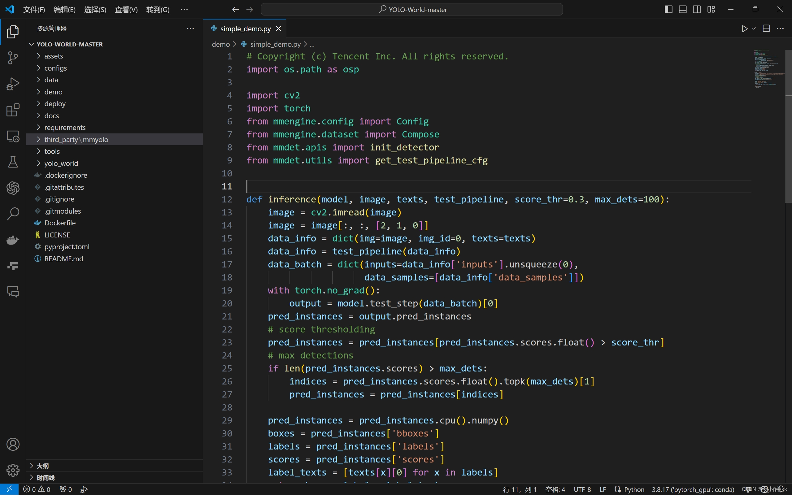792x495 pixels.
Task: Expand the deploy folder
Action: pos(114,104)
